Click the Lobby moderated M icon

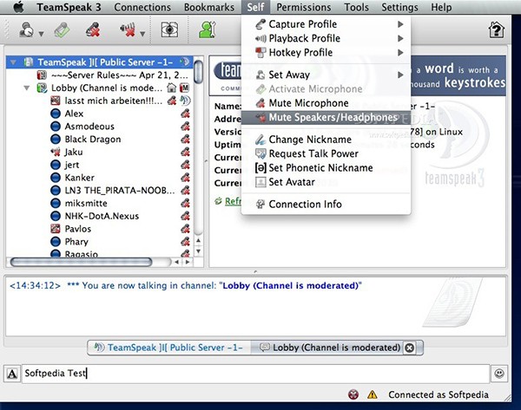(184, 88)
